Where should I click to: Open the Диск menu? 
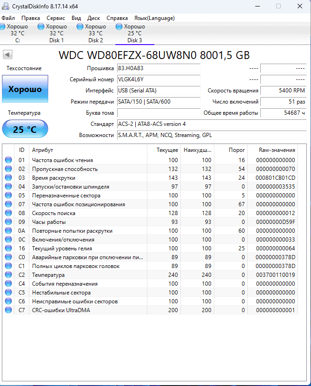click(93, 18)
